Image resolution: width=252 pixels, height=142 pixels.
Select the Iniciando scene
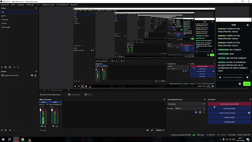(x=19, y=20)
